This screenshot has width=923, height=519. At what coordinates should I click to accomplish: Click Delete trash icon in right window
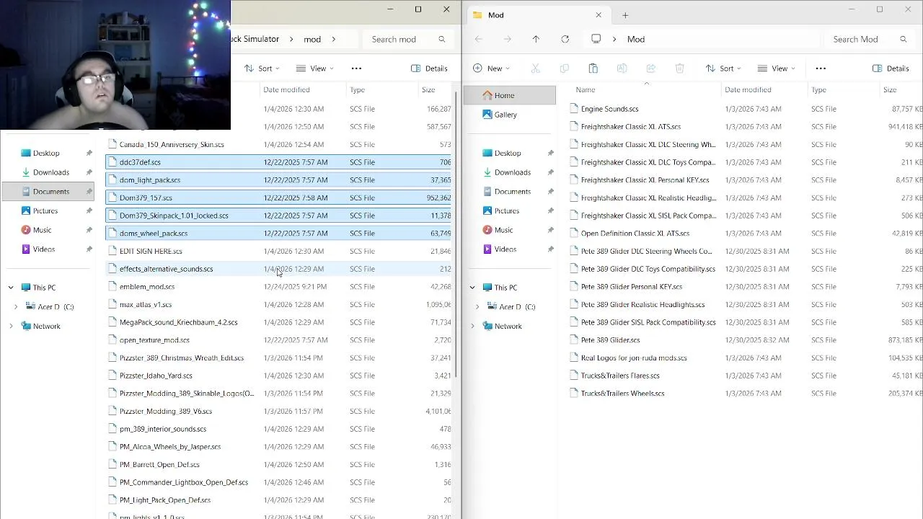click(x=679, y=68)
